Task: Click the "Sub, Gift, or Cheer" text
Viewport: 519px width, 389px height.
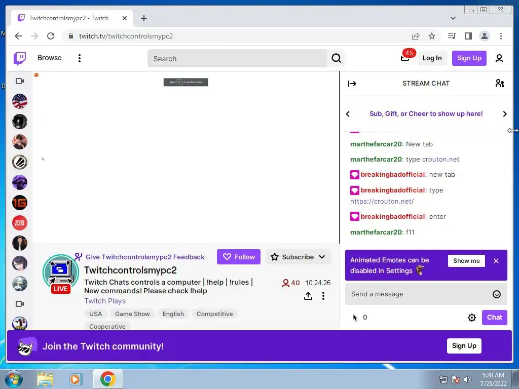Action: 426,114
